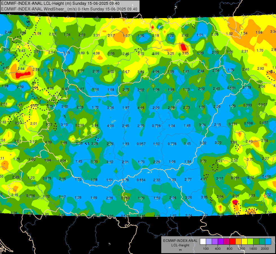This screenshot has height=254, width=276.
Task: Click the legend tick label 1600
Action: point(253,249)
